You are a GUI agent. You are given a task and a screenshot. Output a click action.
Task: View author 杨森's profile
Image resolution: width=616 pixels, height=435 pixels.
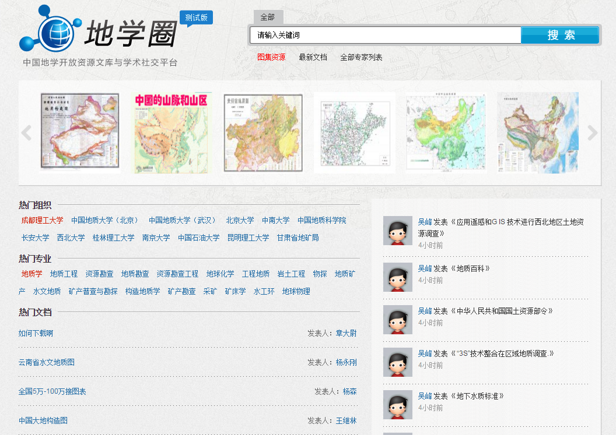pos(349,391)
